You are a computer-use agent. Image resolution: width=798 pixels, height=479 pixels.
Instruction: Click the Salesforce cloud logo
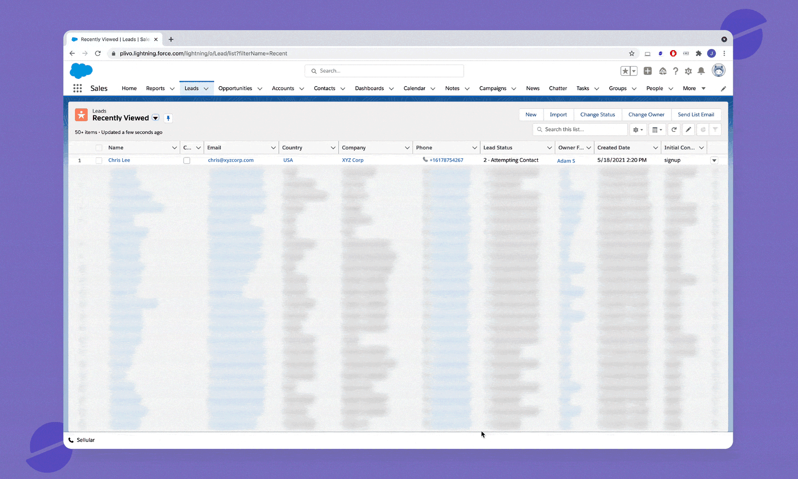click(81, 71)
